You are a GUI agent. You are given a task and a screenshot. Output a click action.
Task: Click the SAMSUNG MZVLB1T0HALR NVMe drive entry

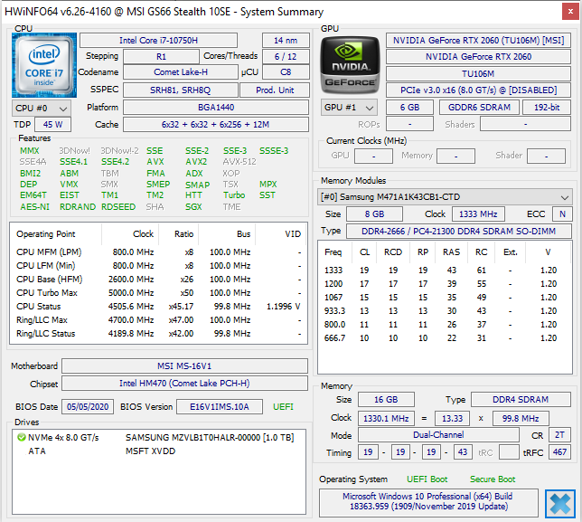(158, 437)
